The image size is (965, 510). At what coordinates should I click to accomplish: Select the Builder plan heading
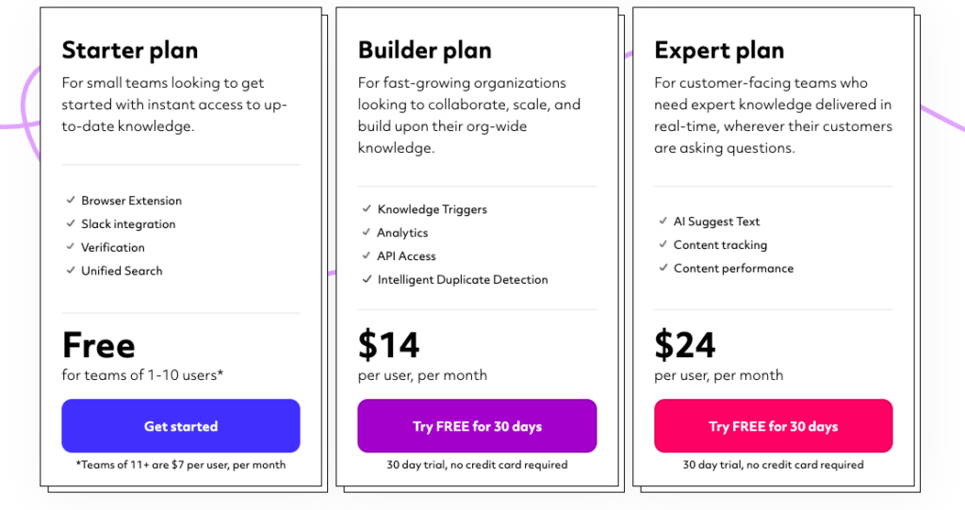(x=425, y=51)
